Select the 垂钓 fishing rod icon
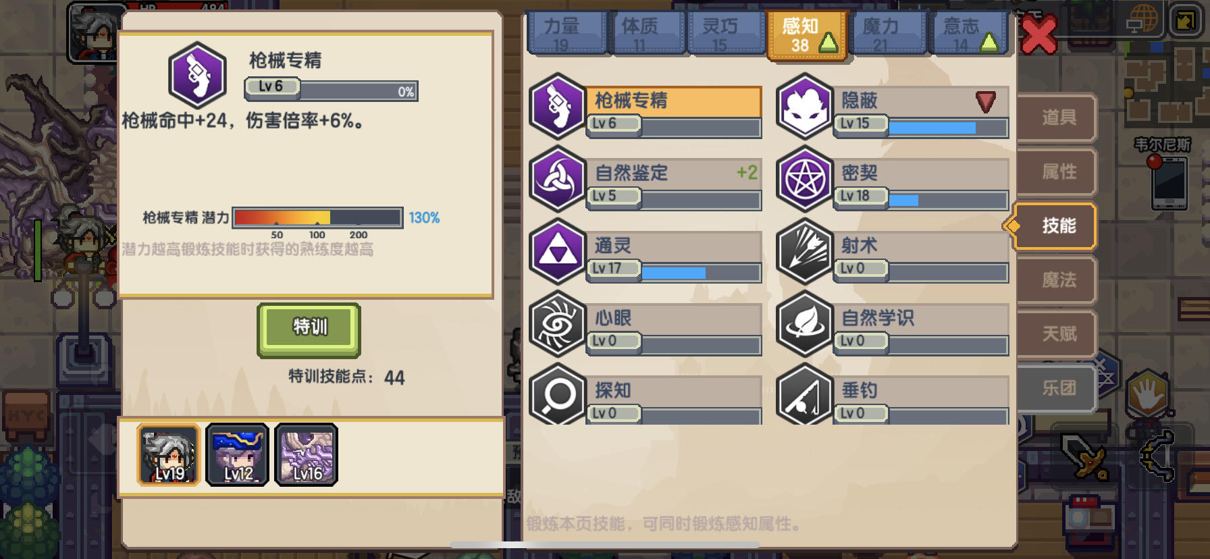 (804, 394)
